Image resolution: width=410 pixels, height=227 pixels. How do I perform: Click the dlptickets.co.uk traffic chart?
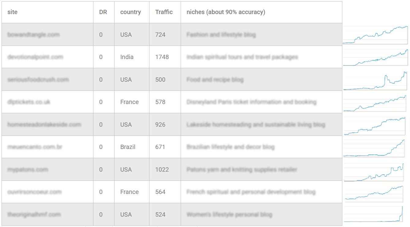pyautogui.click(x=375, y=103)
